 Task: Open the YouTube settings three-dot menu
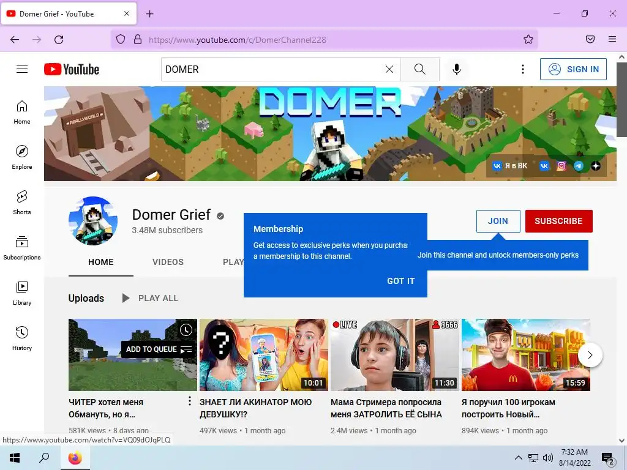pos(523,69)
